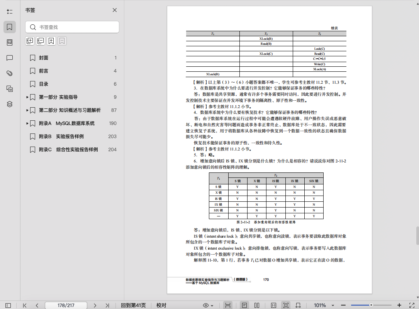Image resolution: width=419 pixels, height=309 pixels.
Task: Click 回到第41页 button
Action: coord(133,305)
